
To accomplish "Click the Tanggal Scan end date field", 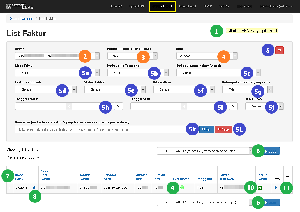I will click(208, 106).
